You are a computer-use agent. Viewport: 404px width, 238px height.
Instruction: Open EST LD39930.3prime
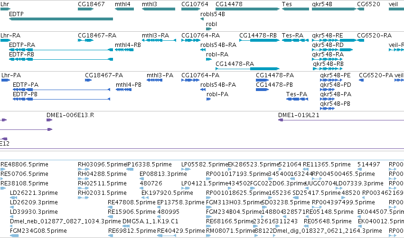(34, 212)
